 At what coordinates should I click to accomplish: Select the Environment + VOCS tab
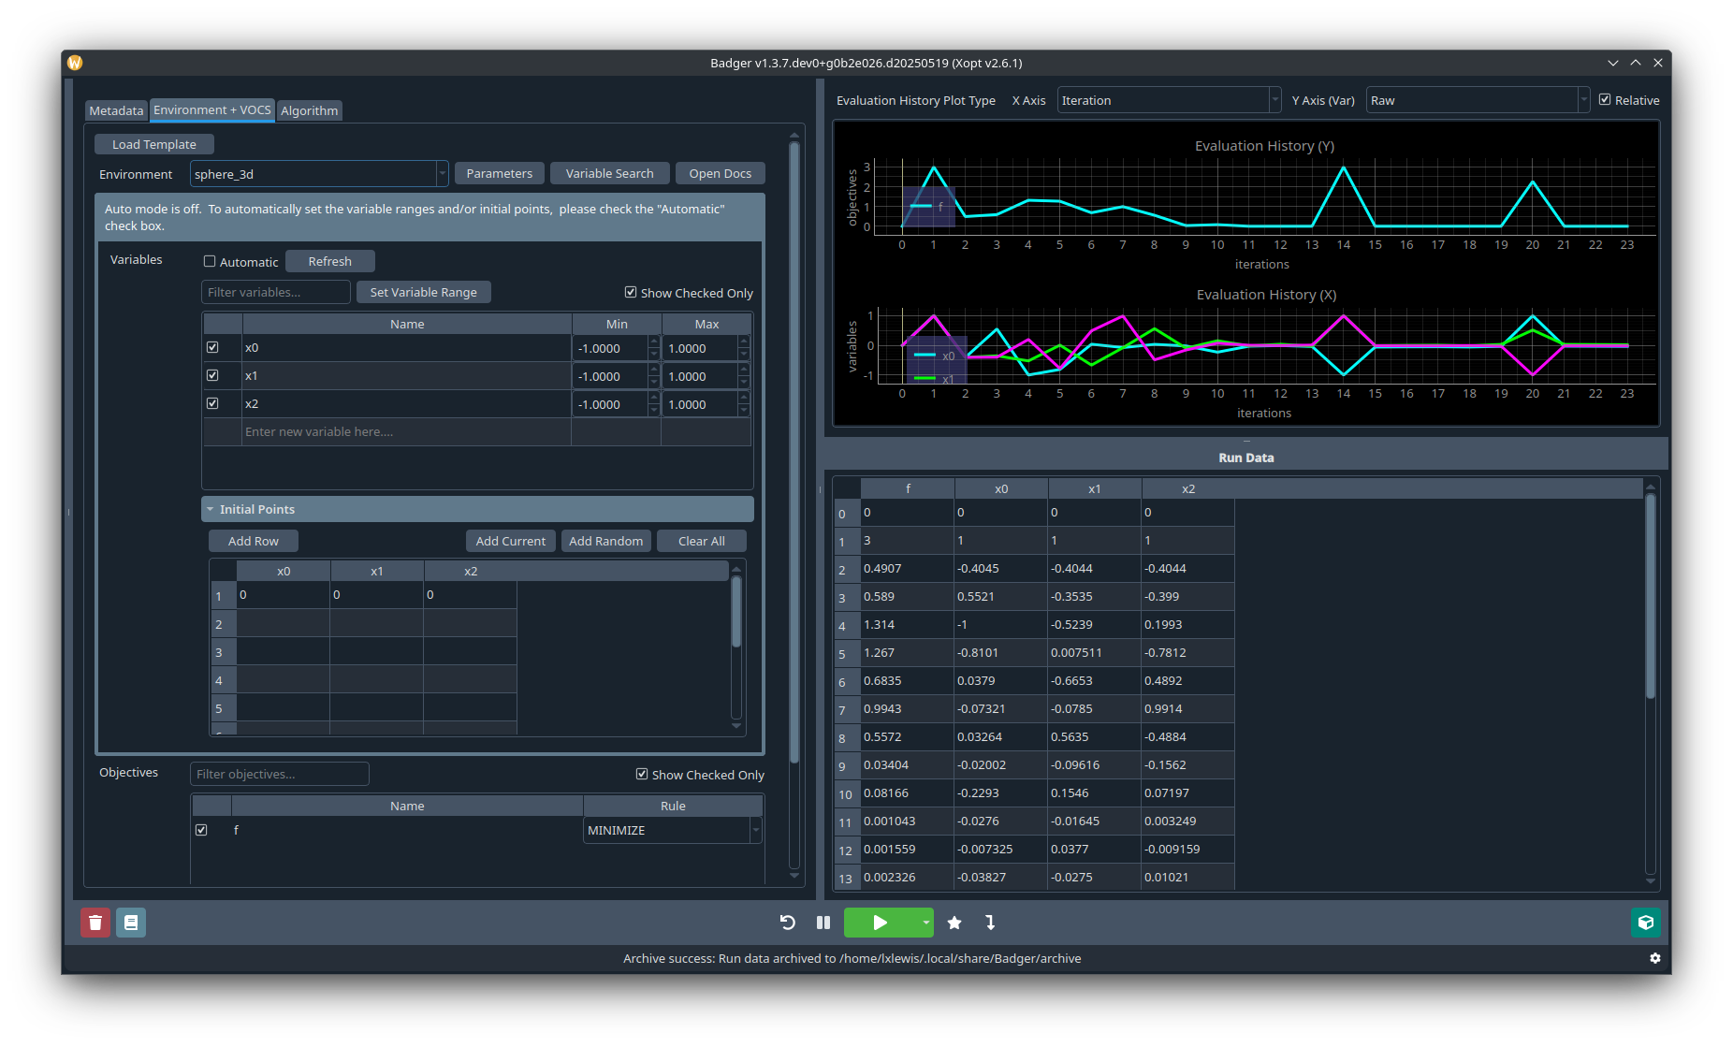(x=212, y=110)
